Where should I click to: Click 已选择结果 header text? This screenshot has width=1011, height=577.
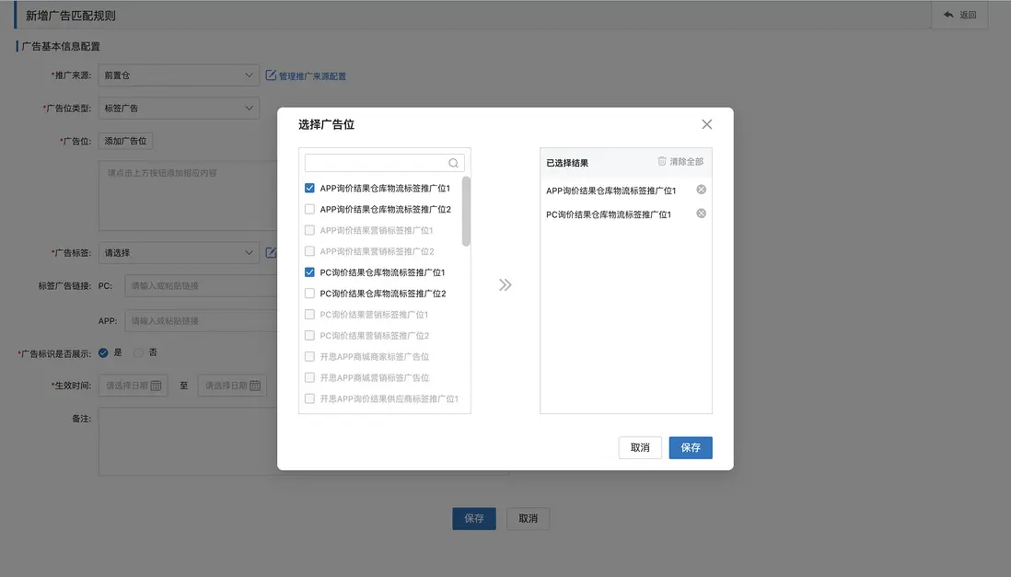(567, 163)
